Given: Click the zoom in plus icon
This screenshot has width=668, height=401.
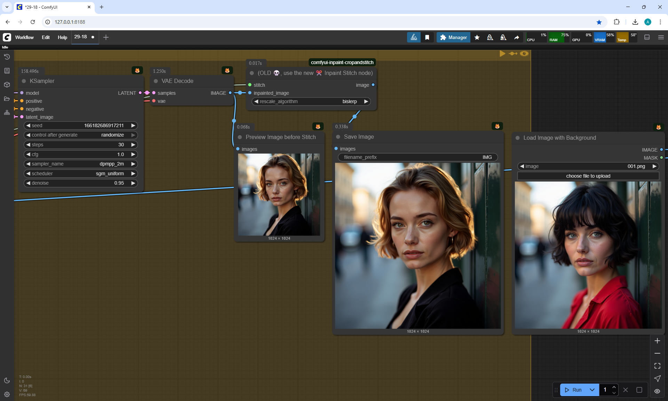Looking at the screenshot, I should pos(657,341).
